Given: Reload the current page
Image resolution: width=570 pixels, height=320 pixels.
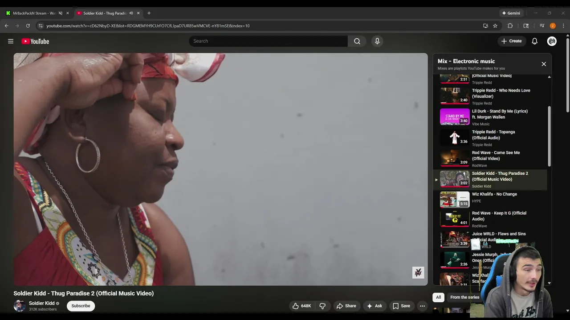Looking at the screenshot, I should tap(28, 26).
